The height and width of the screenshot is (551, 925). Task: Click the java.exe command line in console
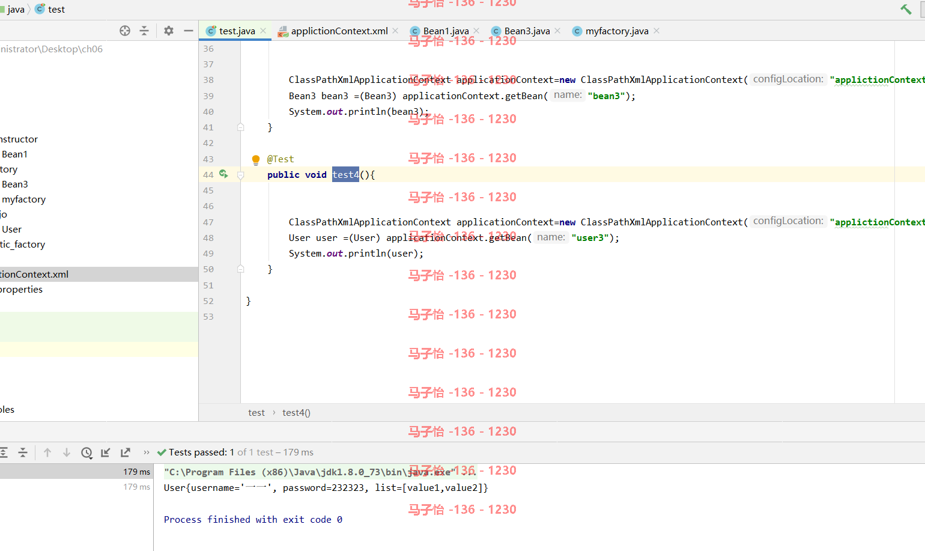coord(320,472)
